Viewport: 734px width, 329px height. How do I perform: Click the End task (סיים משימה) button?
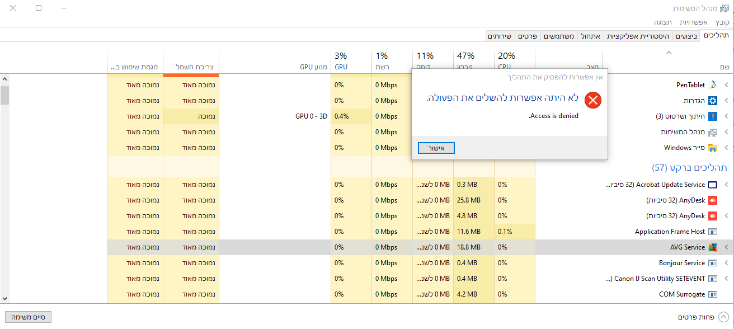point(28,317)
